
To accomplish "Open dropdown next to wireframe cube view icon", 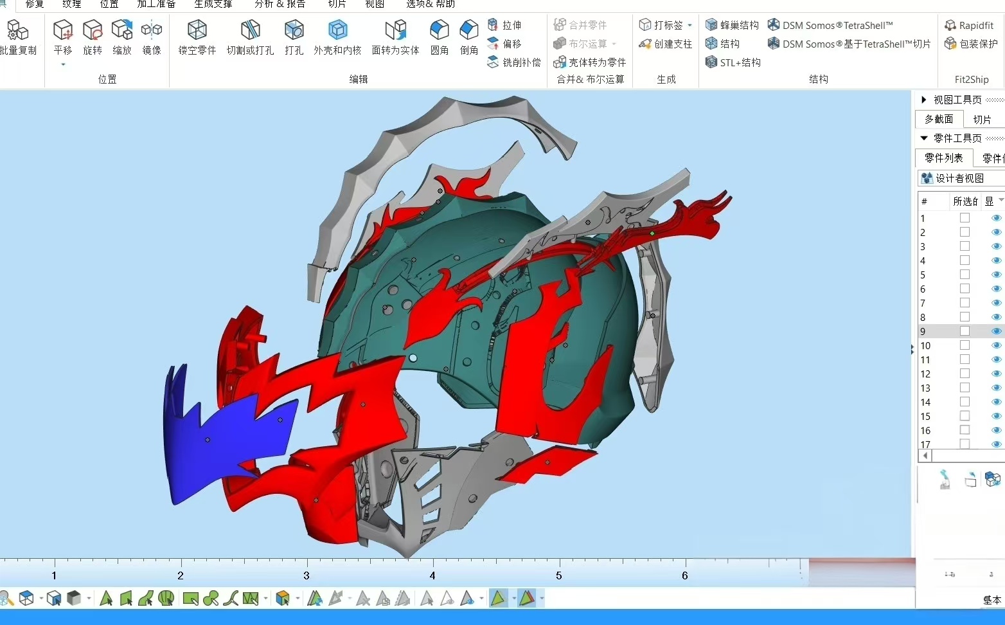I will (41, 599).
